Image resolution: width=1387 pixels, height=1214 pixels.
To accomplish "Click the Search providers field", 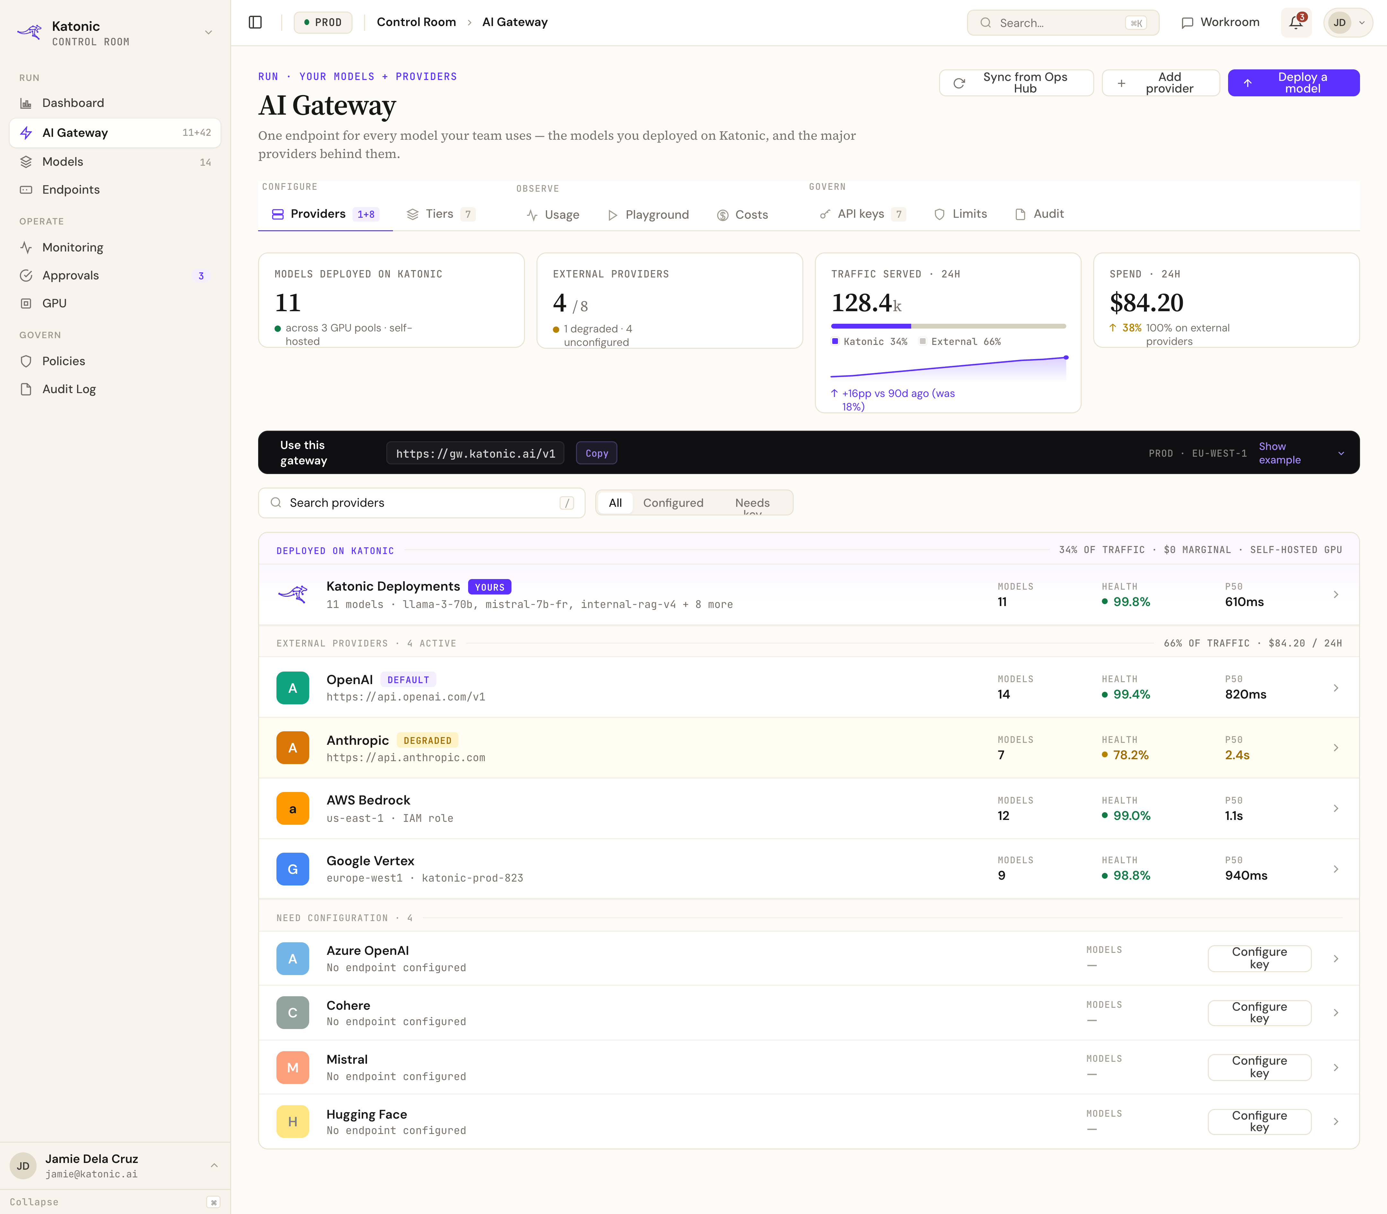I will point(421,503).
